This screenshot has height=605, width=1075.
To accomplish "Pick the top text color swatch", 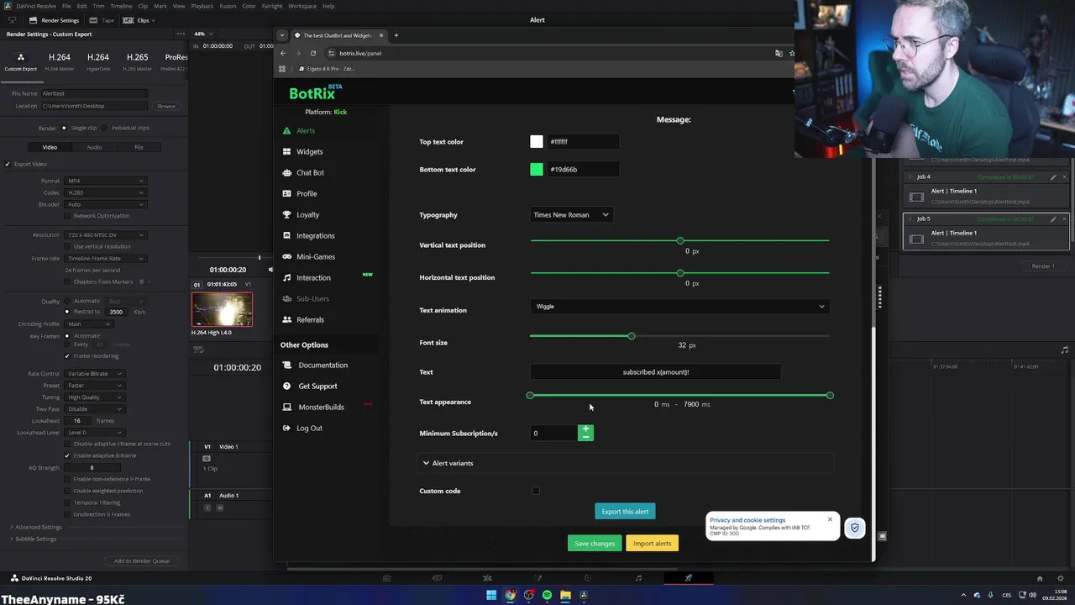I will click(537, 142).
